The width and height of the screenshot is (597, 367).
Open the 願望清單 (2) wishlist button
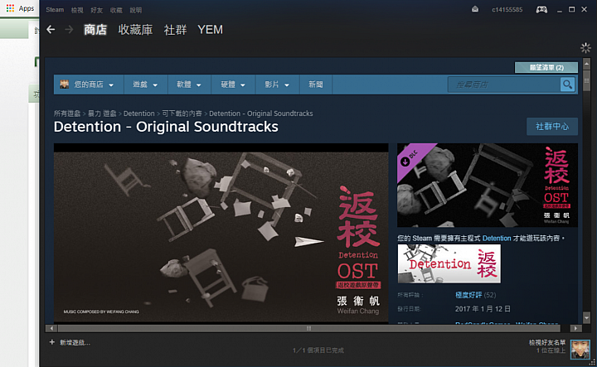pyautogui.click(x=546, y=68)
